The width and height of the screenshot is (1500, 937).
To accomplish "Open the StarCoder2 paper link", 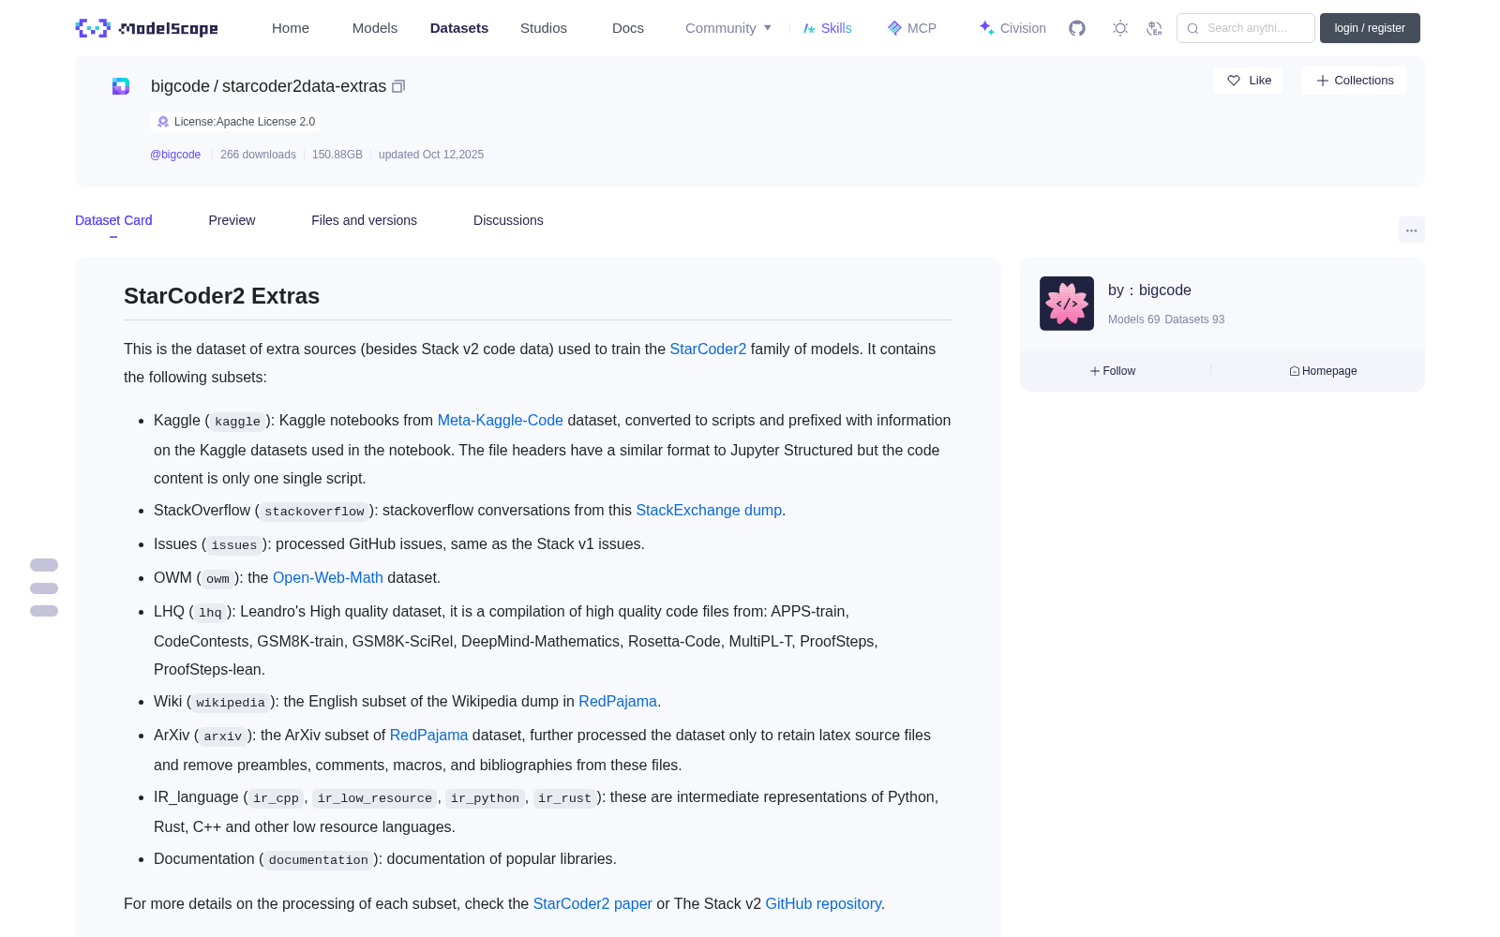I will point(592,903).
